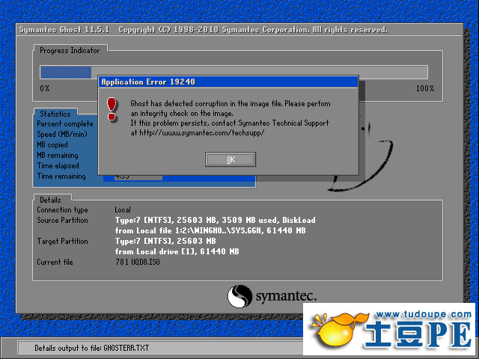Click the Application Error 19240 title bar
The height and width of the screenshot is (359, 479).
coord(228,82)
